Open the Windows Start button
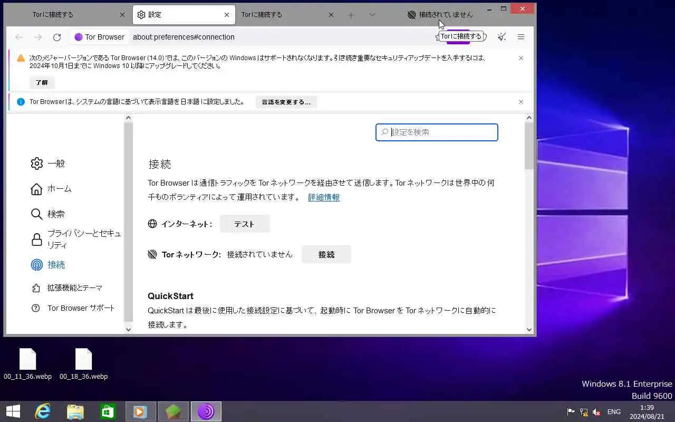Image resolution: width=675 pixels, height=422 pixels. click(13, 411)
